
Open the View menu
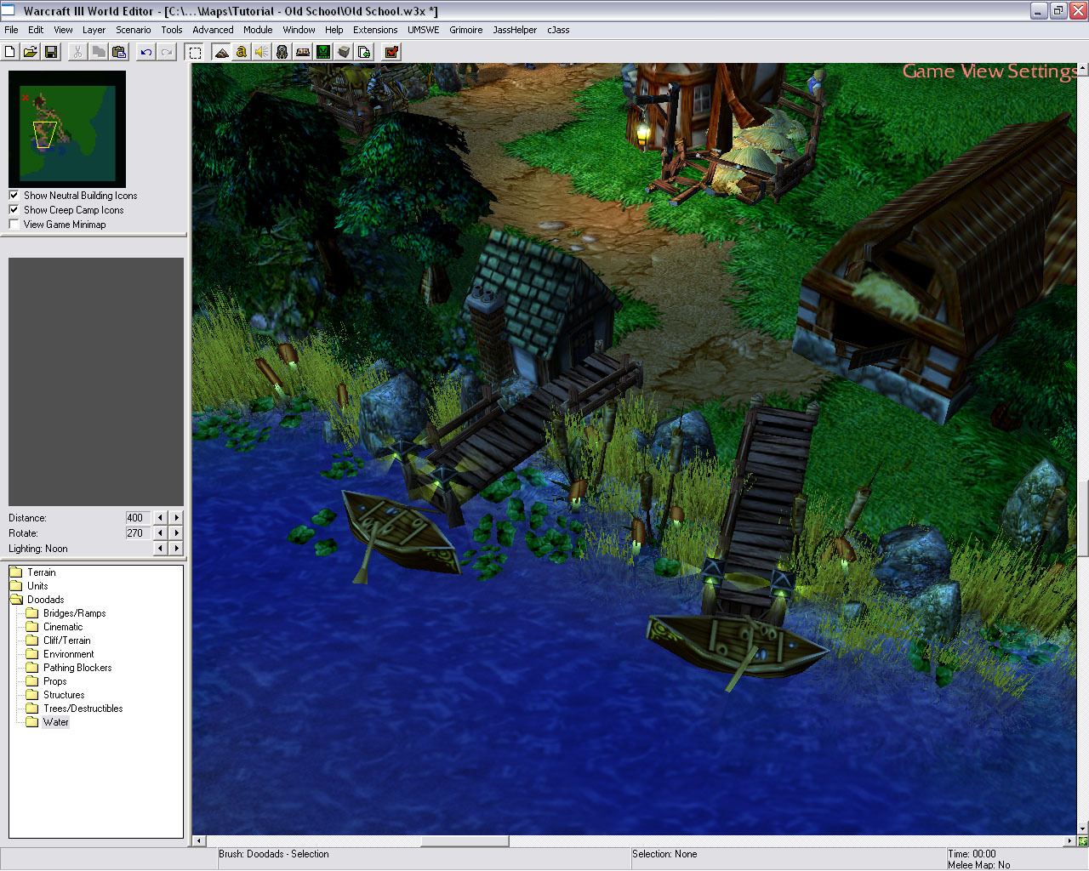(63, 30)
